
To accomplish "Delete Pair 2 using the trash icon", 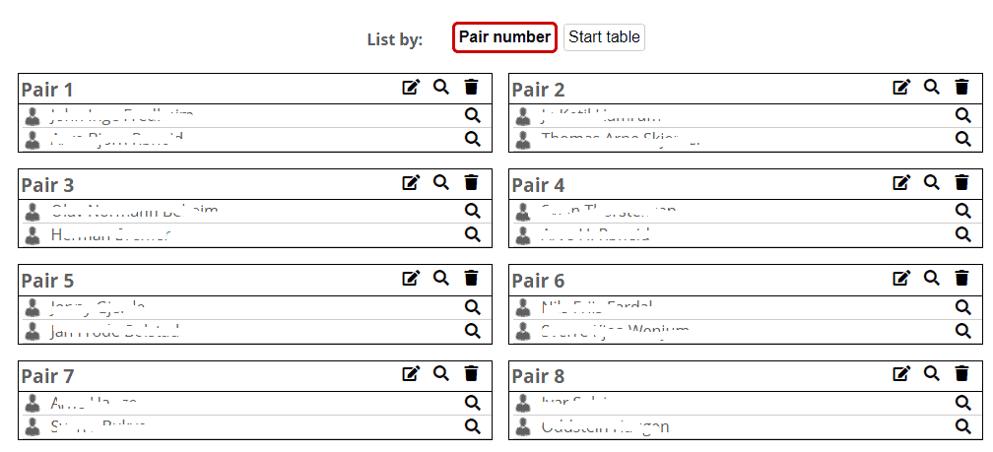I will coord(961,88).
